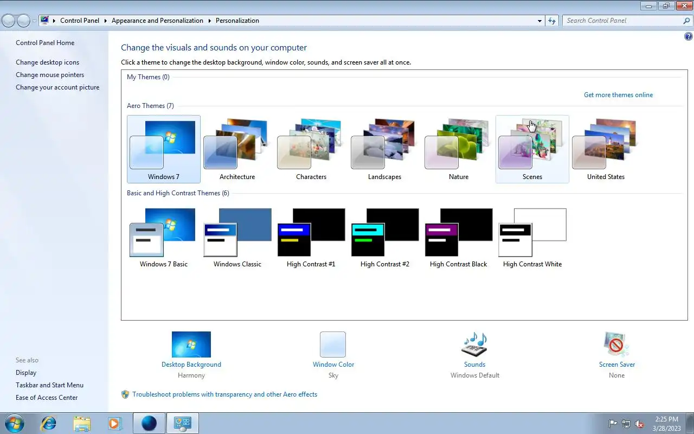The image size is (694, 434).
Task: Click the taskbar clock
Action: pos(667,424)
